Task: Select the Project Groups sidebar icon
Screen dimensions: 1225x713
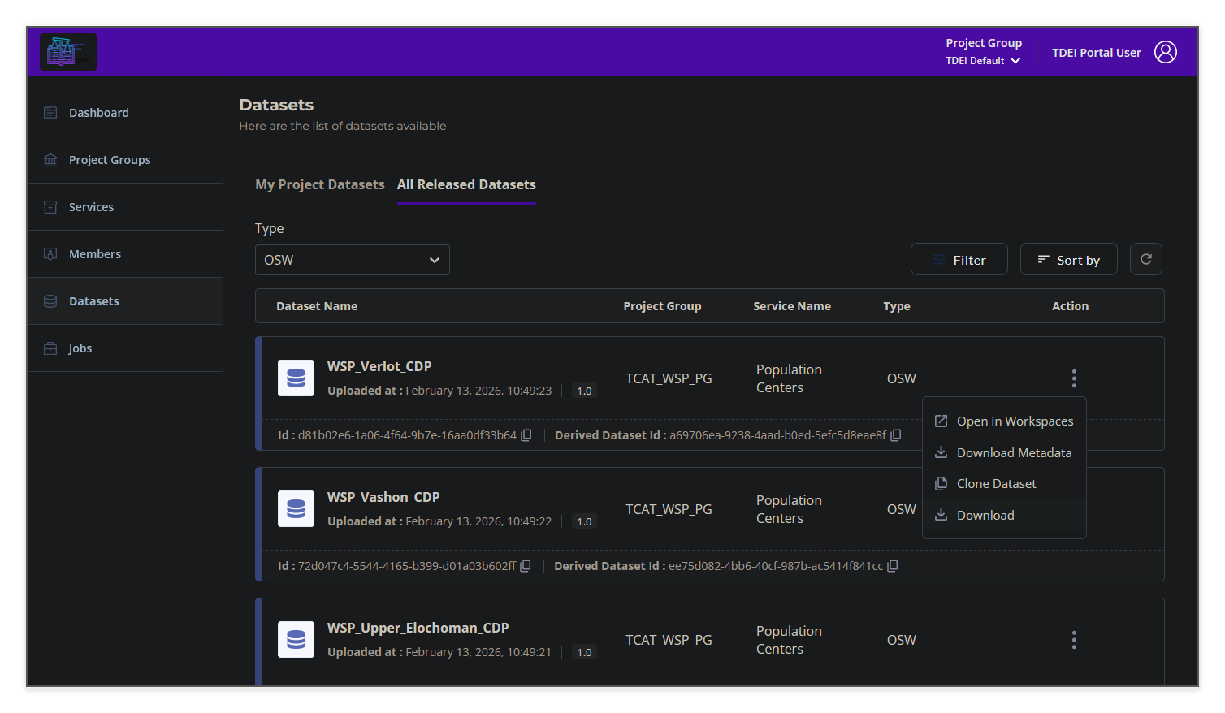Action: pyautogui.click(x=50, y=159)
